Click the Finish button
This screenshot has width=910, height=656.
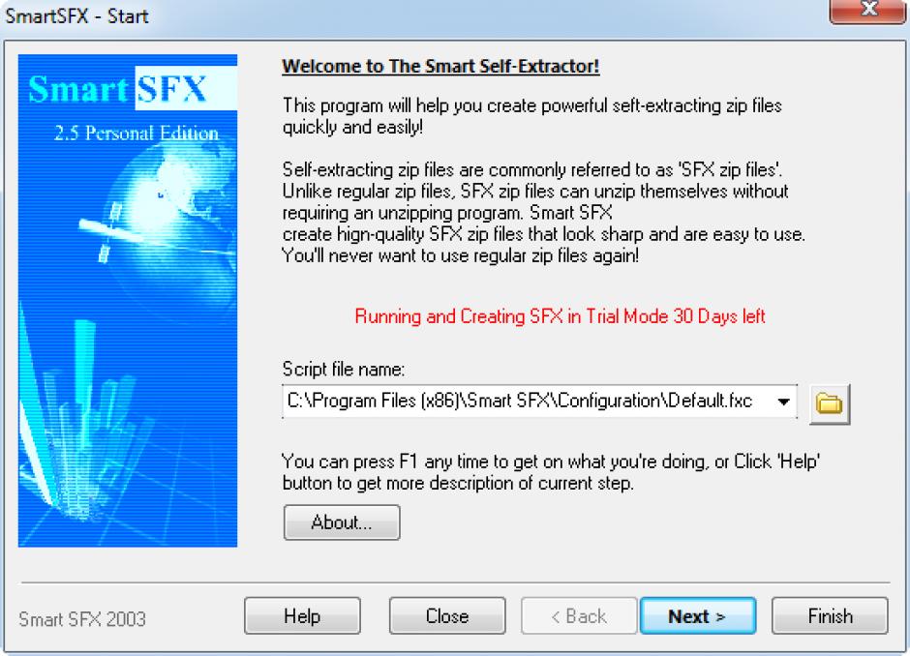coord(830,616)
